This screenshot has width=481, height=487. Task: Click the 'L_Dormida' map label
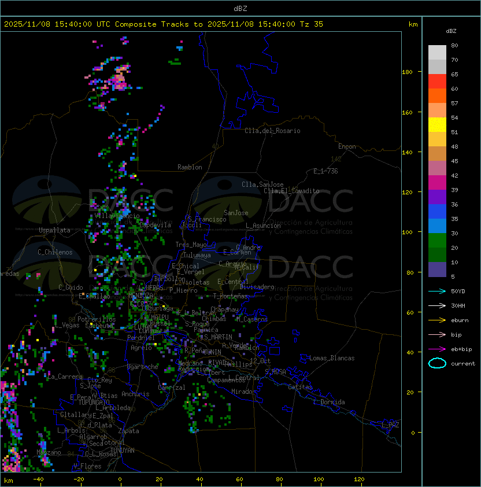pyautogui.click(x=329, y=402)
